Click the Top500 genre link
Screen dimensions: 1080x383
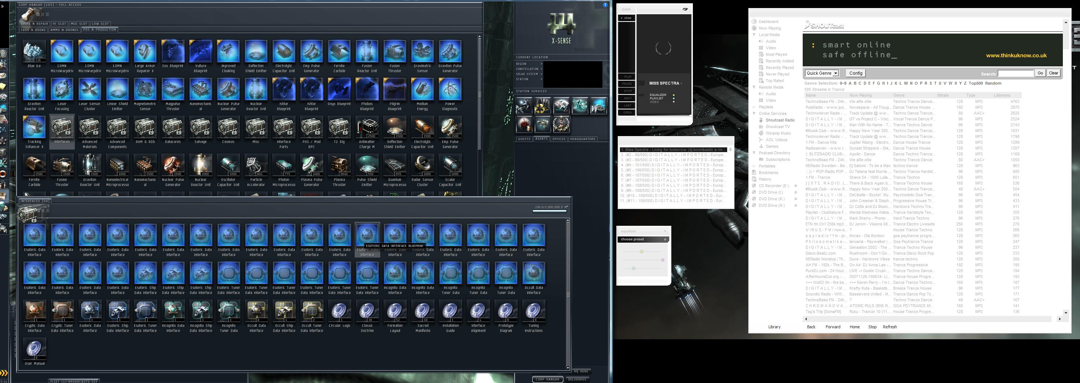(x=976, y=84)
